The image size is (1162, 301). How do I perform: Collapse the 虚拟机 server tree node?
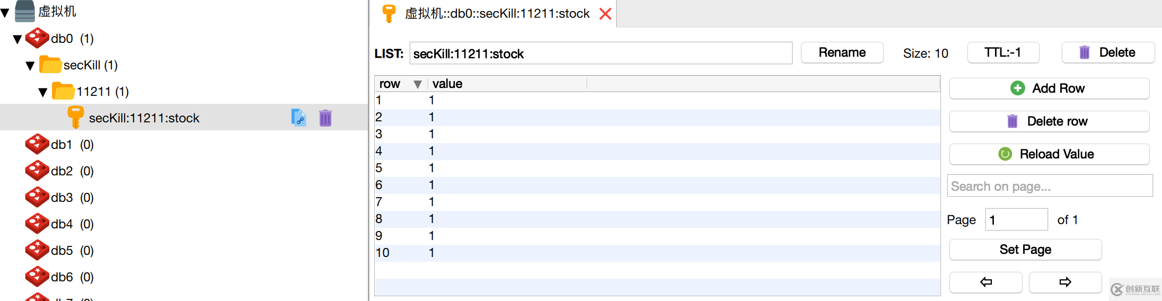point(5,12)
